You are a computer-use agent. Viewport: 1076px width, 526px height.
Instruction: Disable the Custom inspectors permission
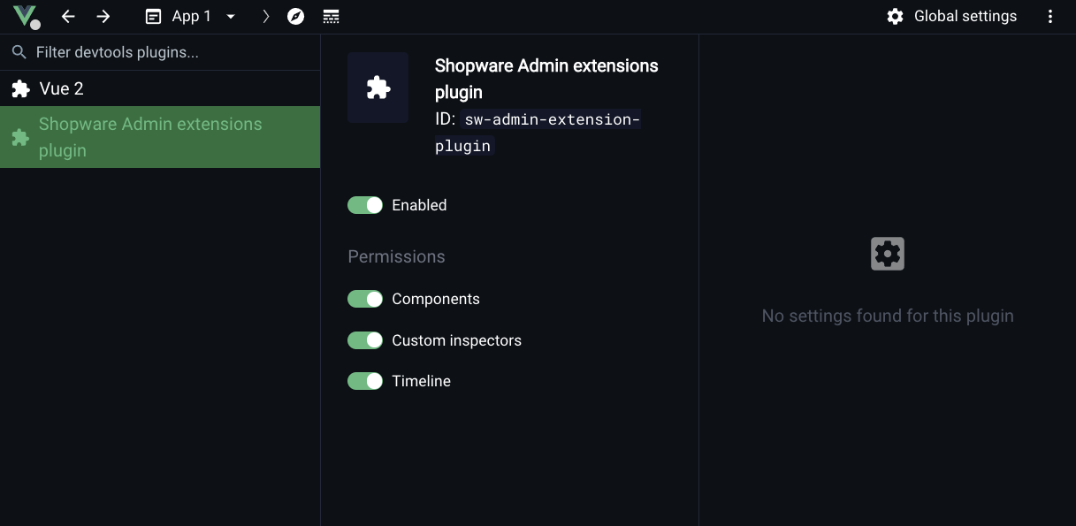(x=364, y=339)
